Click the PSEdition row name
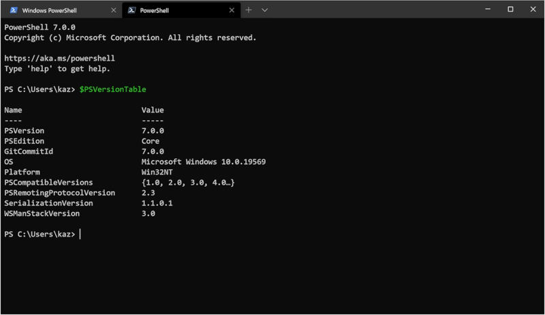The image size is (545, 315). [25, 141]
